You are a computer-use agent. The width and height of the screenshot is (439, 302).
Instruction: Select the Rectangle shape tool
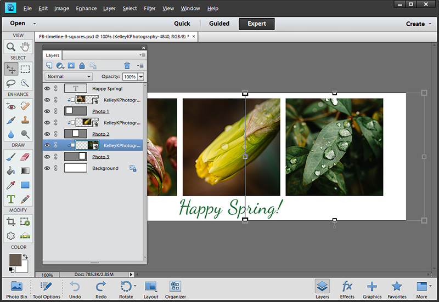pyautogui.click(x=25, y=185)
